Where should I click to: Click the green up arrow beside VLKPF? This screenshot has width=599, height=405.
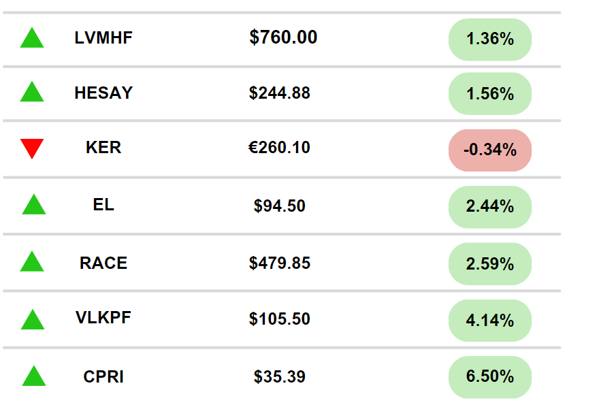(x=33, y=320)
